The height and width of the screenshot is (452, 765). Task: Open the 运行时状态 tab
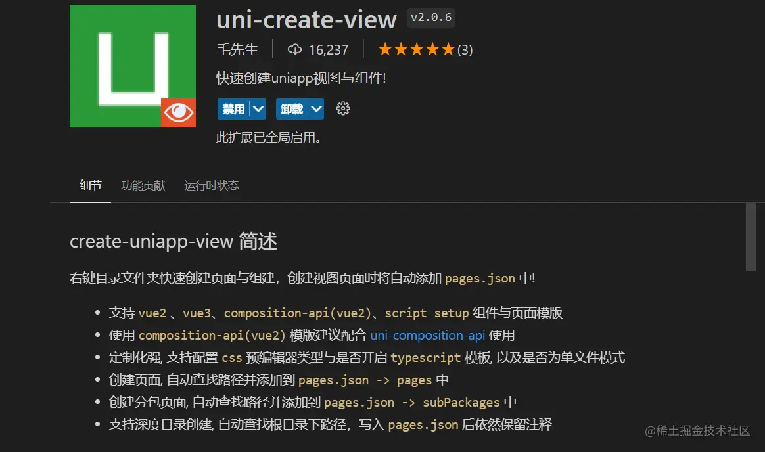[212, 185]
